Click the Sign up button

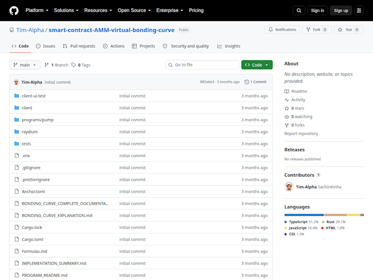(x=341, y=10)
